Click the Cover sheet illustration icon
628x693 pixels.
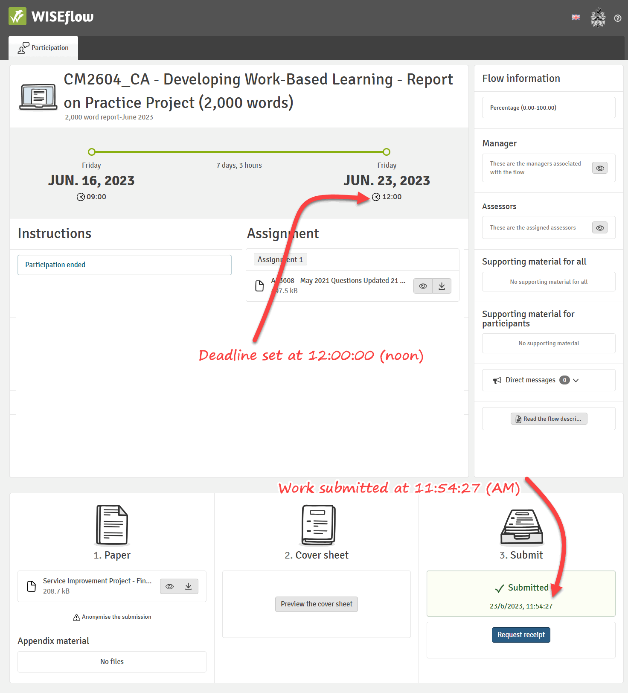click(x=317, y=525)
